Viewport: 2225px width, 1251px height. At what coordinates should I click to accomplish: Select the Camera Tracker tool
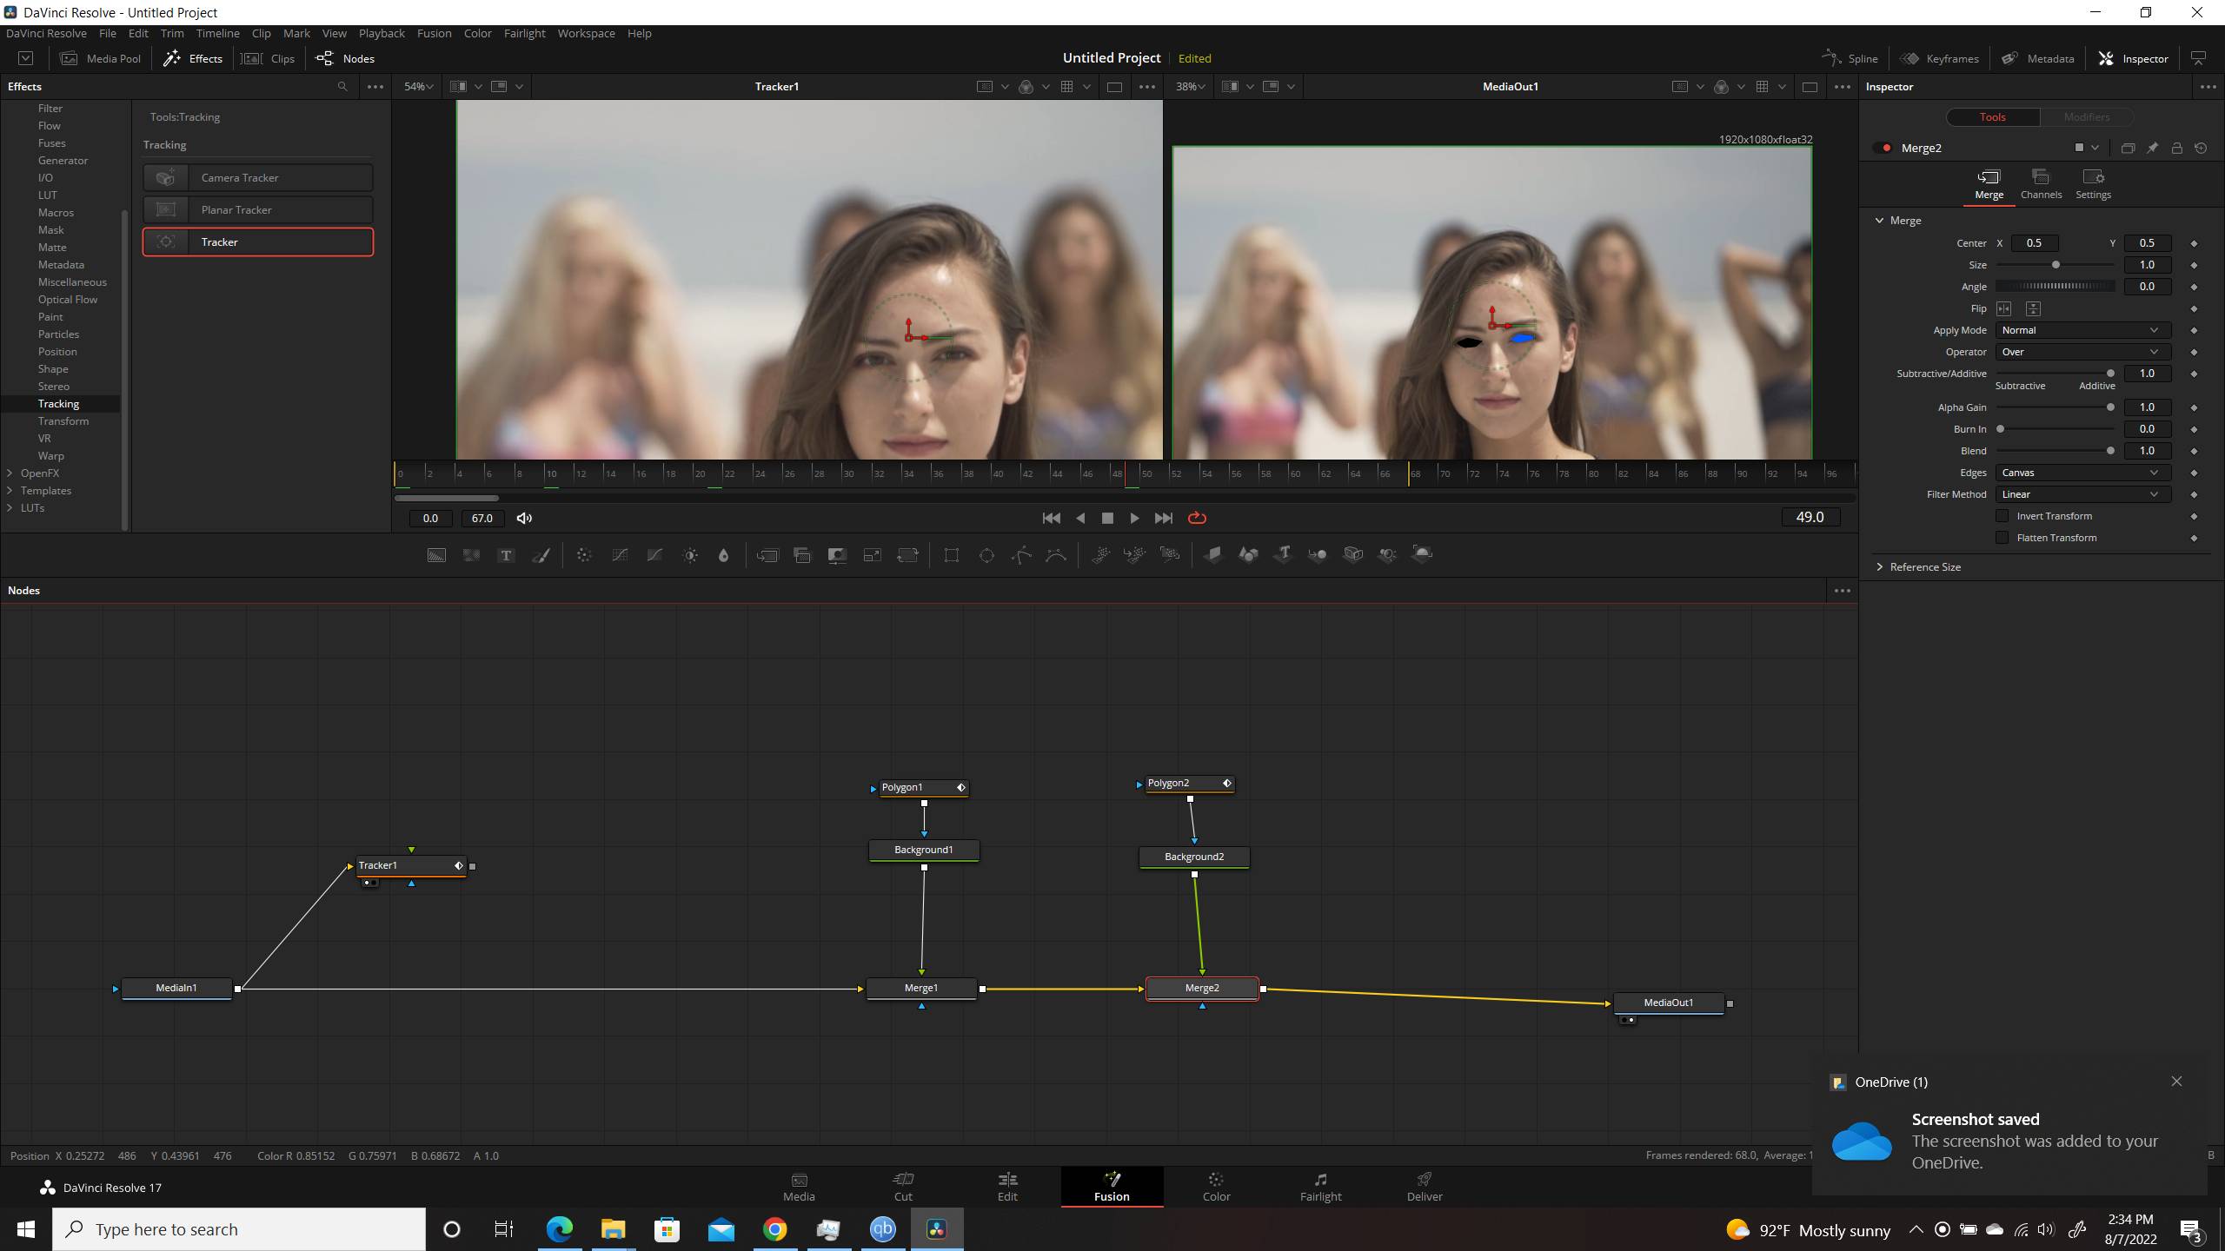point(258,177)
